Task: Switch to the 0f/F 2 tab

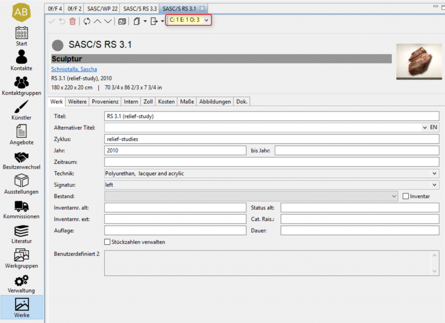Action: pyautogui.click(x=74, y=9)
